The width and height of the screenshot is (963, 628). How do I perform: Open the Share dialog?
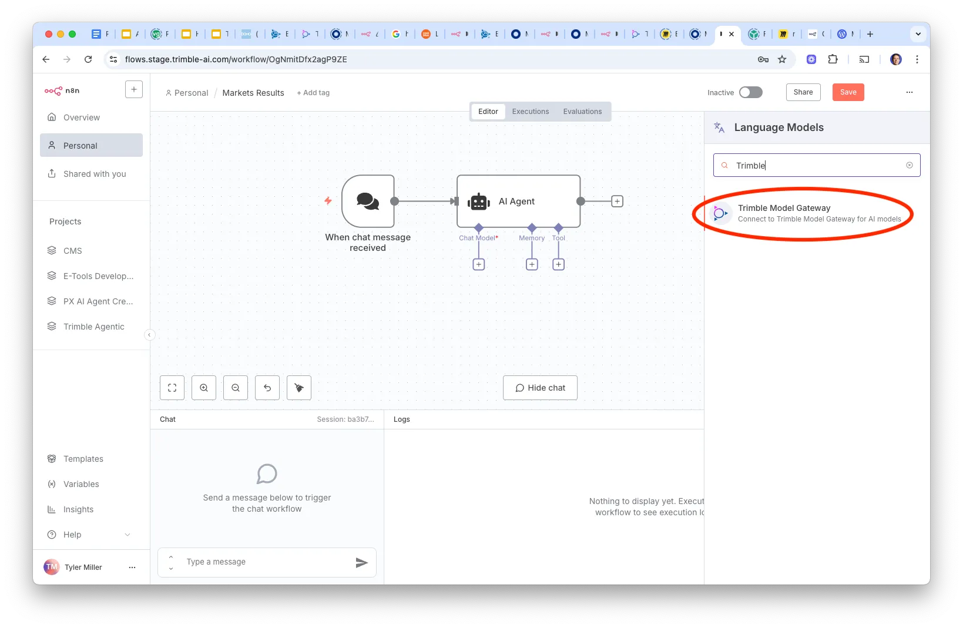pyautogui.click(x=803, y=92)
